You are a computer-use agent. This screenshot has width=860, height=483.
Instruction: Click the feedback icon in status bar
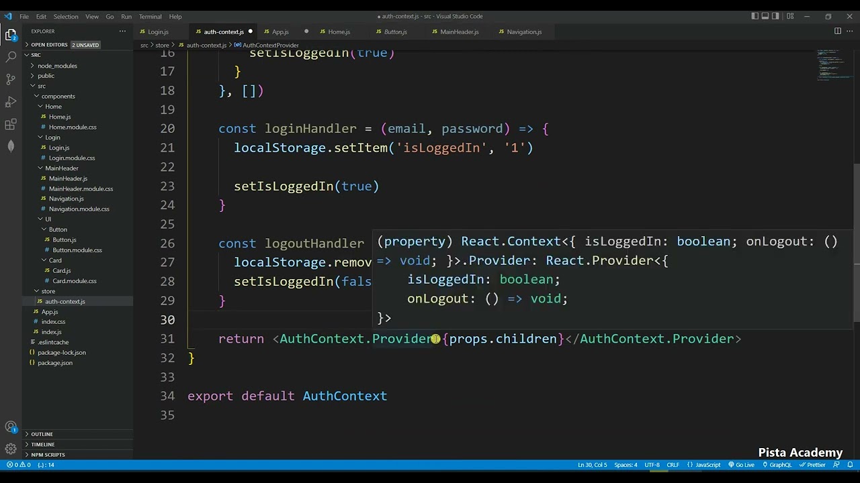837,465
